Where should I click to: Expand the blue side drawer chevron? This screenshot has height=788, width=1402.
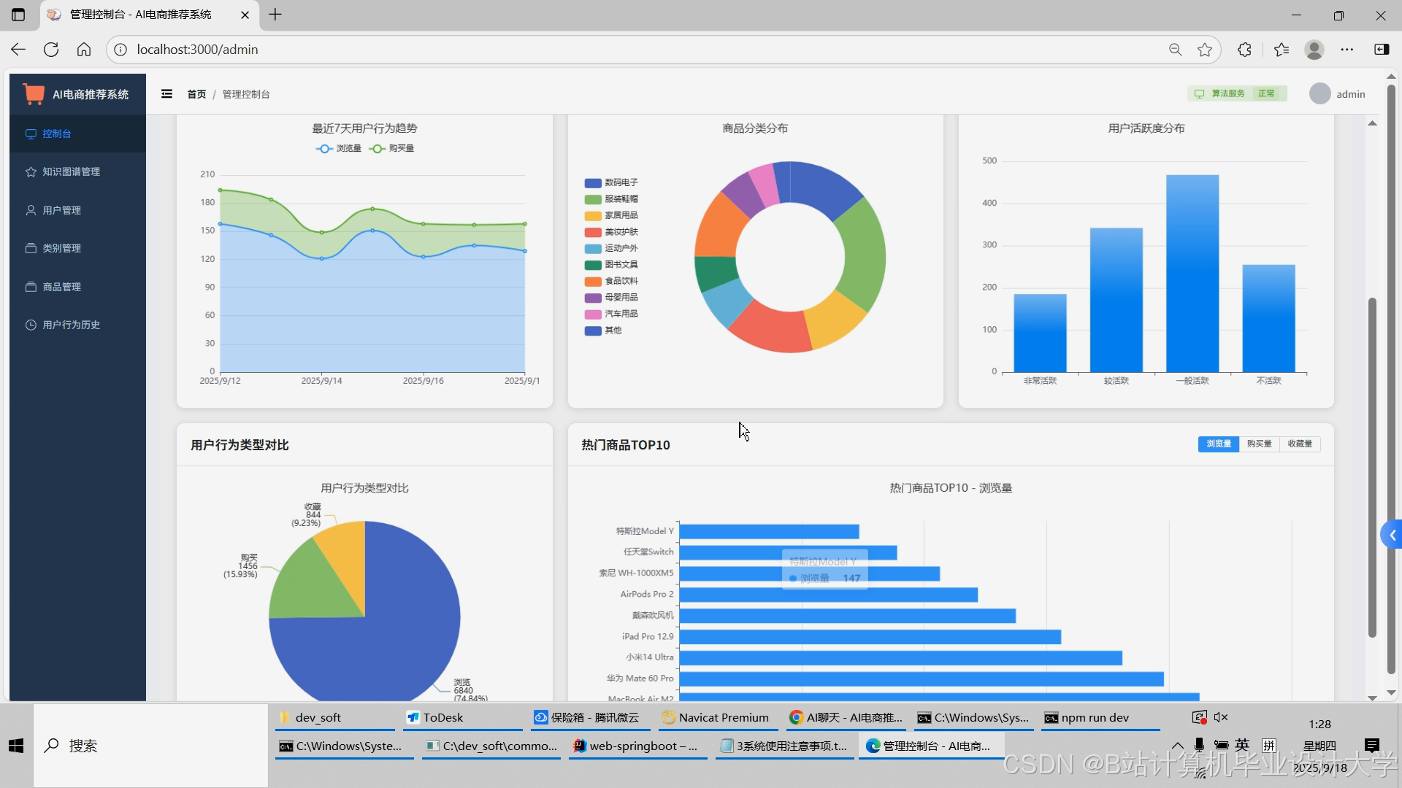coord(1392,536)
